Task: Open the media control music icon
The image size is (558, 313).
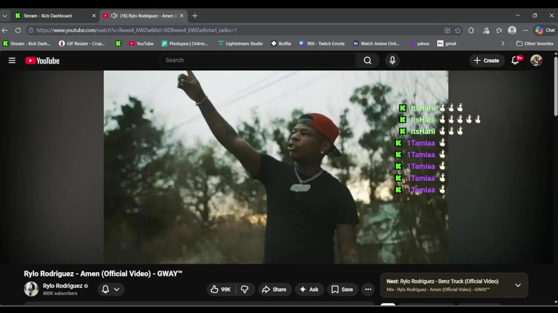Action: (486, 30)
